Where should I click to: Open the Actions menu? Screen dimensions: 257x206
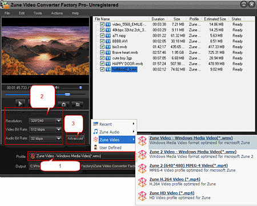57,13
